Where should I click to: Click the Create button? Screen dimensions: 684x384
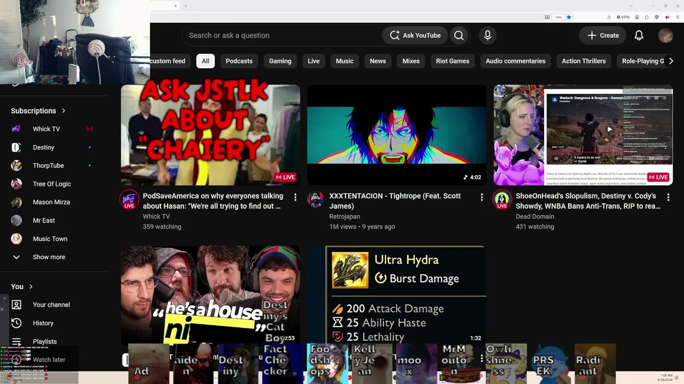tap(603, 35)
